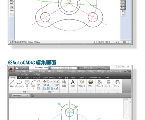Click the New file icon in quick access toolbar

17,68
